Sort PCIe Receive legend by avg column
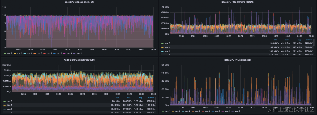317x115 pixels. 140,97
